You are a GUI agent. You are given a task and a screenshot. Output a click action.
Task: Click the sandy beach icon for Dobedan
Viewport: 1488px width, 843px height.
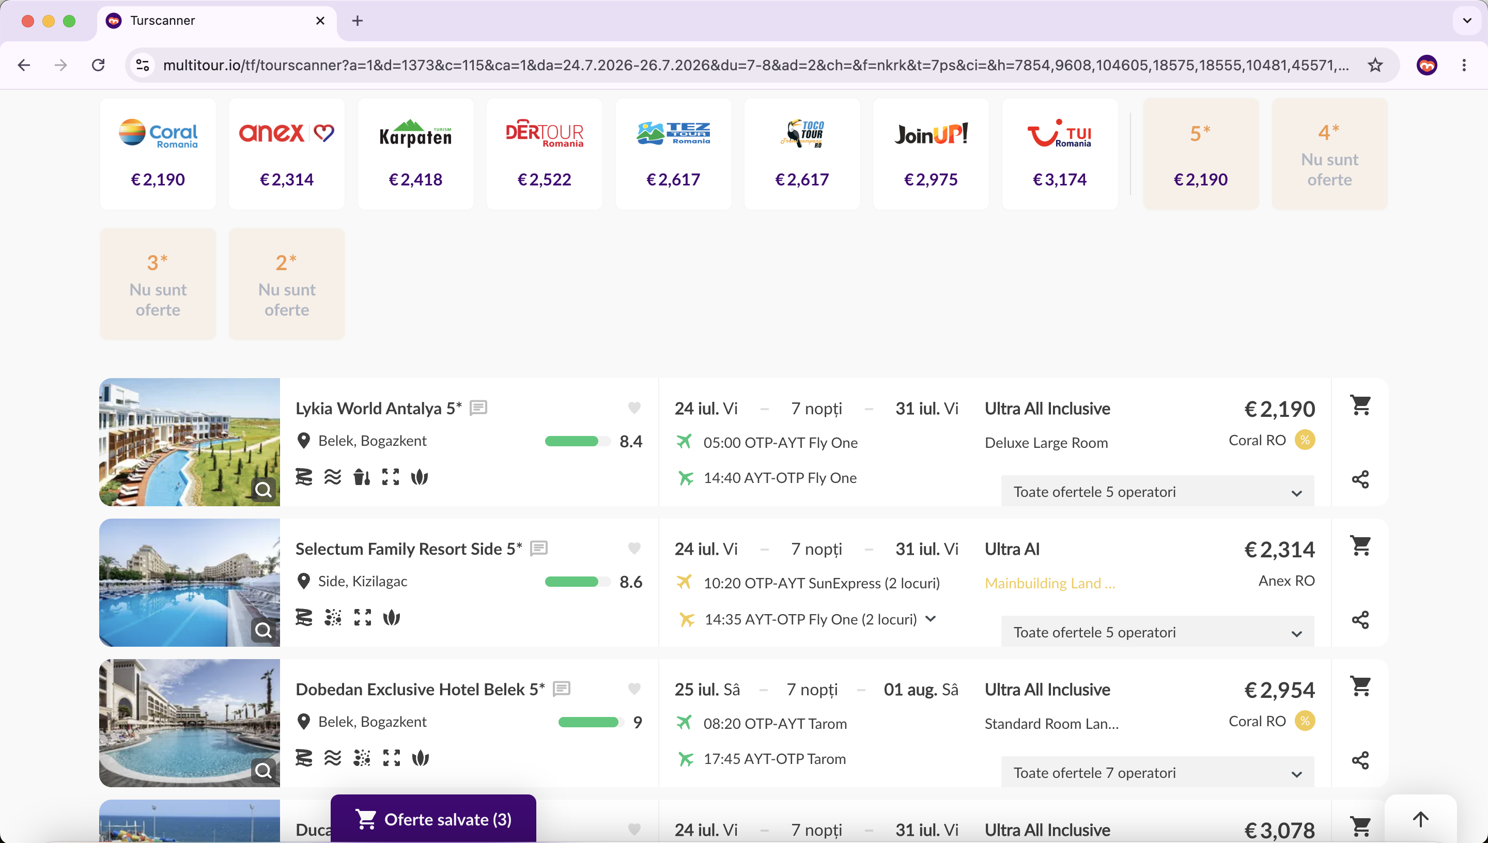(x=363, y=758)
